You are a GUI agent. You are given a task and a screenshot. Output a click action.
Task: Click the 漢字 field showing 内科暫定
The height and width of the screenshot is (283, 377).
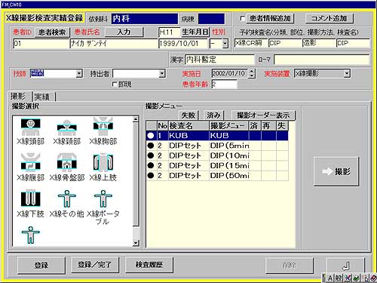tap(219, 60)
